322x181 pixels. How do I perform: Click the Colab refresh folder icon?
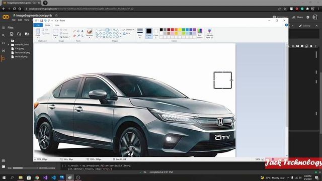19,34
